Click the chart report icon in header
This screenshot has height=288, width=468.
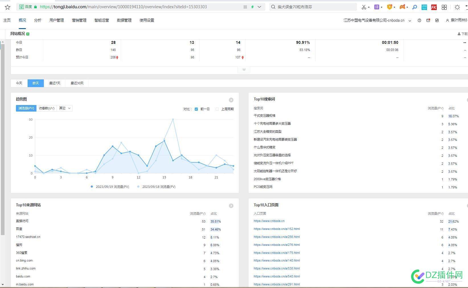pyautogui.click(x=437, y=20)
